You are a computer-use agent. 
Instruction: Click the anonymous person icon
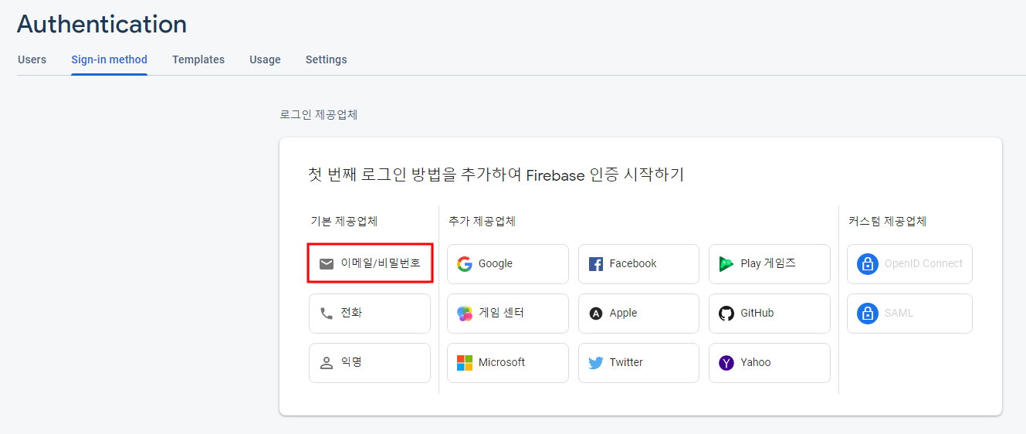327,363
